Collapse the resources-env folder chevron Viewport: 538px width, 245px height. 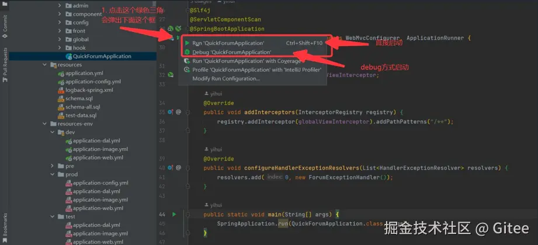[44, 124]
